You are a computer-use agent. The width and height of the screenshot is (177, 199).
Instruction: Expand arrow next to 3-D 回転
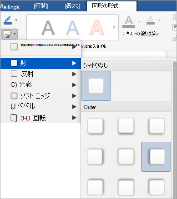click(74, 118)
